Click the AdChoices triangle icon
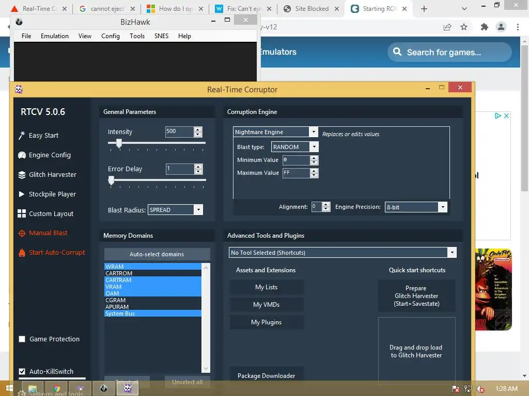The width and height of the screenshot is (529, 396). click(x=497, y=115)
